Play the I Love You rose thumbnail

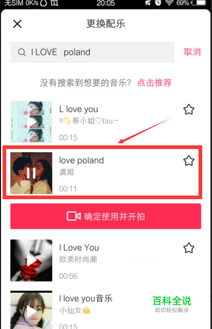[31, 260]
